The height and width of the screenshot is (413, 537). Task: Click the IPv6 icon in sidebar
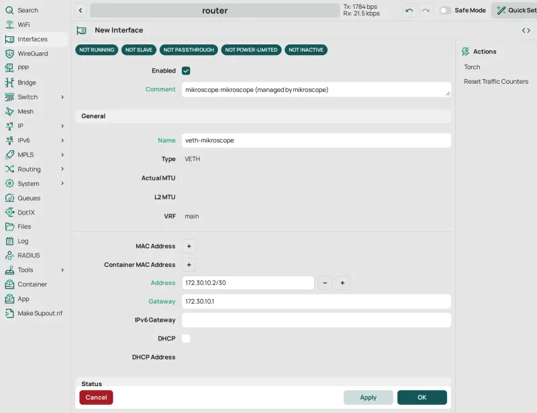click(x=9, y=140)
